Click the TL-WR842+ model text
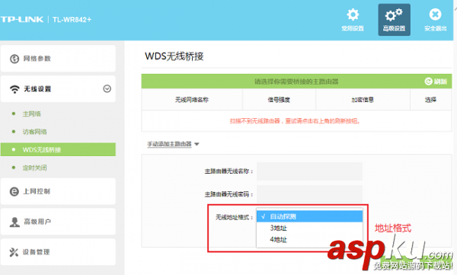 tap(72, 20)
